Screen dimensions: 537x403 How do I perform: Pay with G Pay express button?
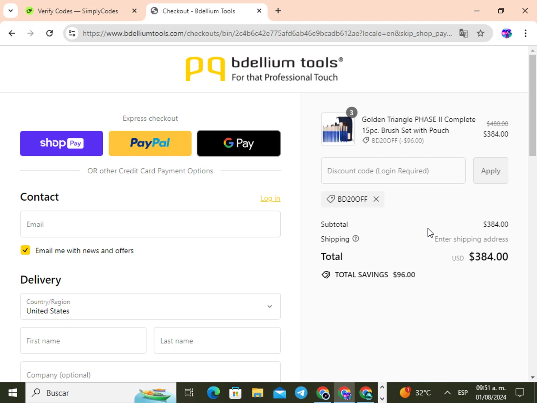tap(239, 143)
